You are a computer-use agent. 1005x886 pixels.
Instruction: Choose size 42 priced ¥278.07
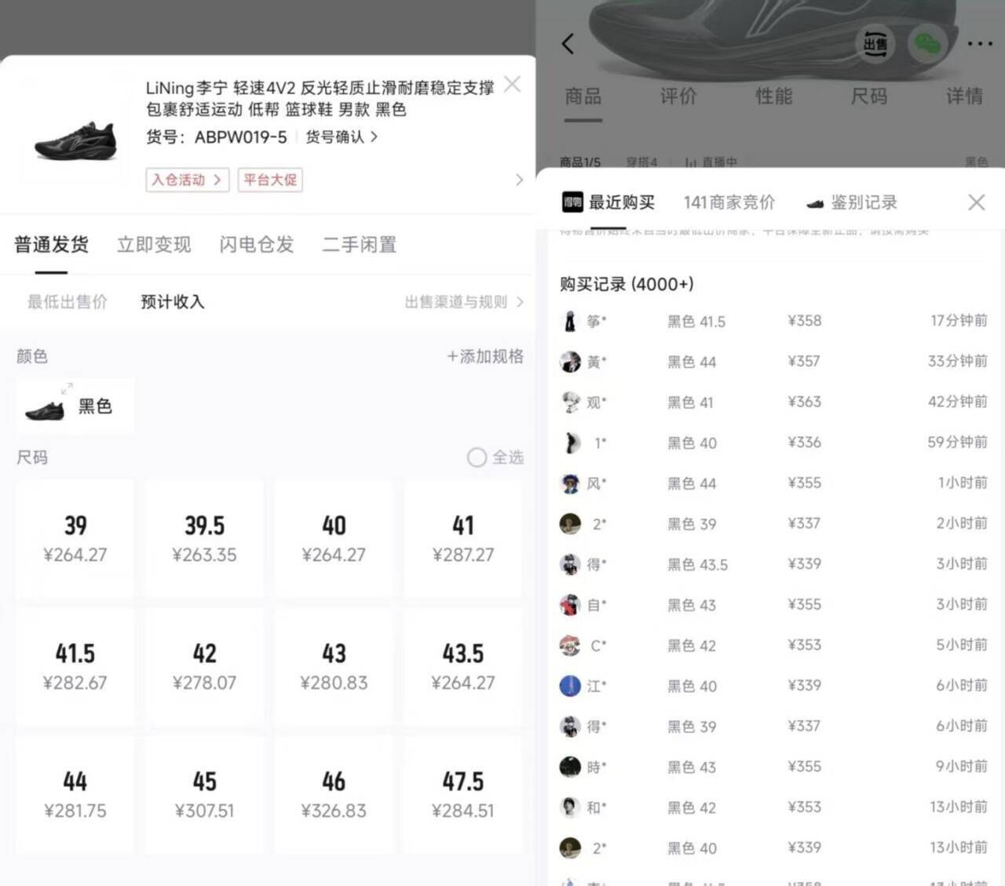[204, 667]
